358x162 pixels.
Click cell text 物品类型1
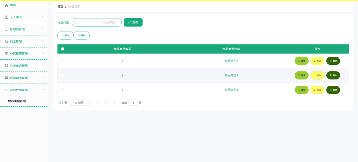pos(231,90)
